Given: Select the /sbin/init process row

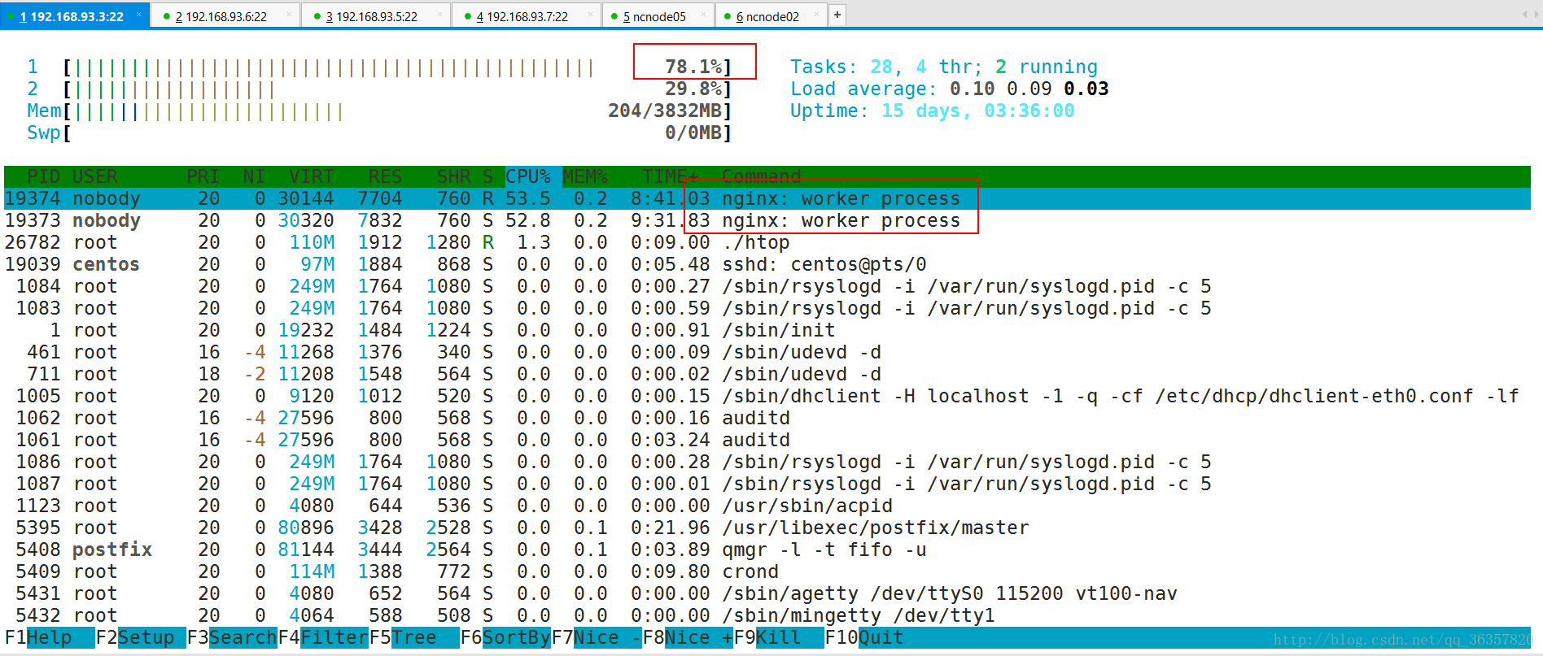Looking at the screenshot, I should point(767,330).
